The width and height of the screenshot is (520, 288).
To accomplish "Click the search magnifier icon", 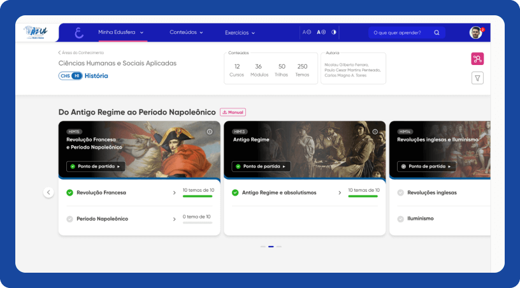I will pos(437,32).
